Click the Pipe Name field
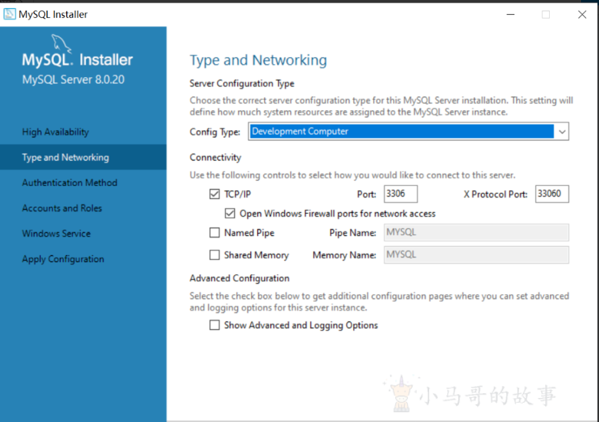 [x=476, y=233]
